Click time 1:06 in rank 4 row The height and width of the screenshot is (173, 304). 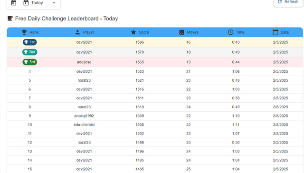tap(236, 71)
